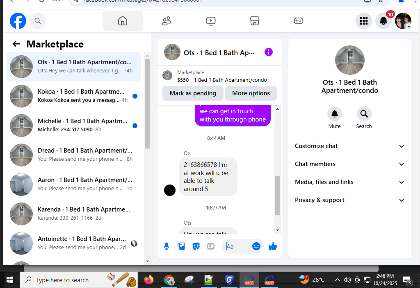The image size is (420, 288).
Task: Click the voice clip microphone icon
Action: 167,246
